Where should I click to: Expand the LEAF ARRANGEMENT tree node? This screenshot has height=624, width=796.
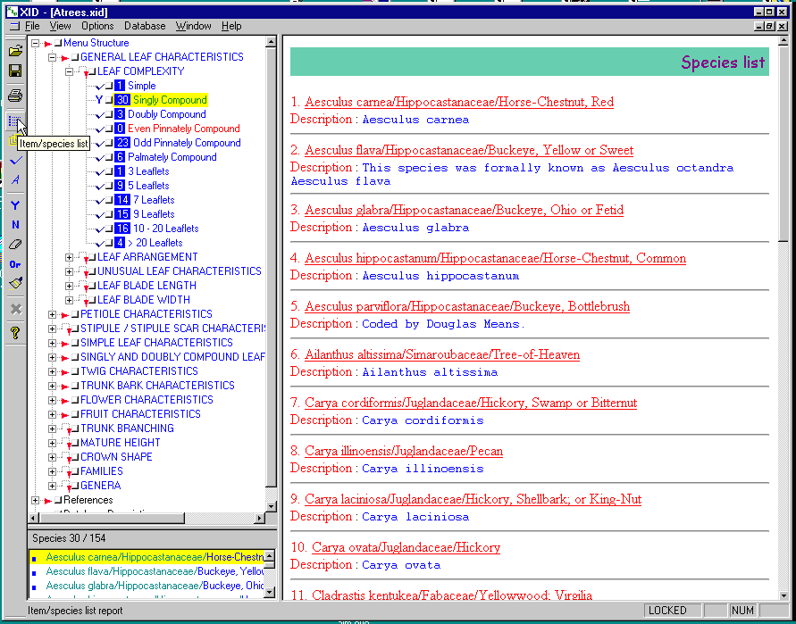click(x=70, y=257)
